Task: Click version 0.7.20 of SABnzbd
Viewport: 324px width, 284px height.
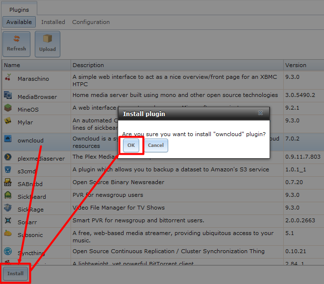Action: 294,182
